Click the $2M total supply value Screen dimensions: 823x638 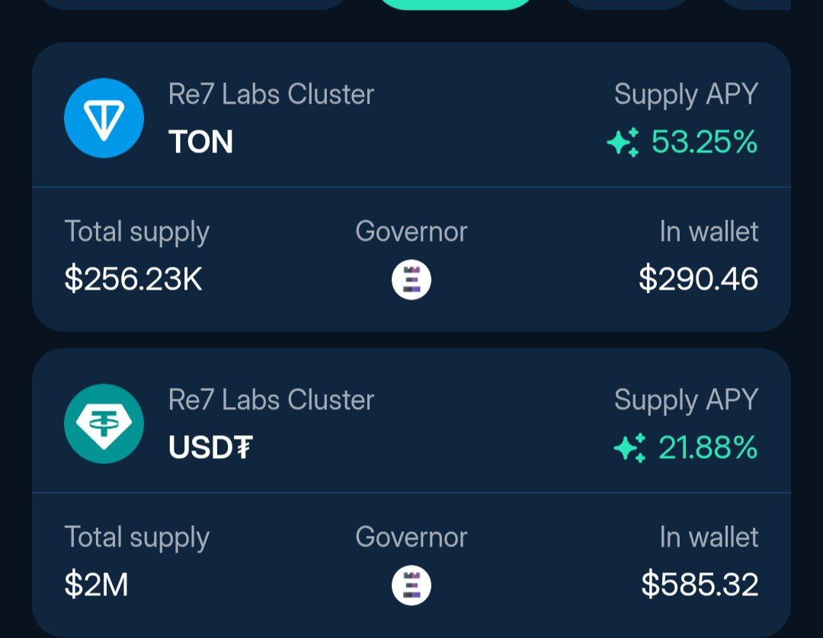click(x=96, y=585)
